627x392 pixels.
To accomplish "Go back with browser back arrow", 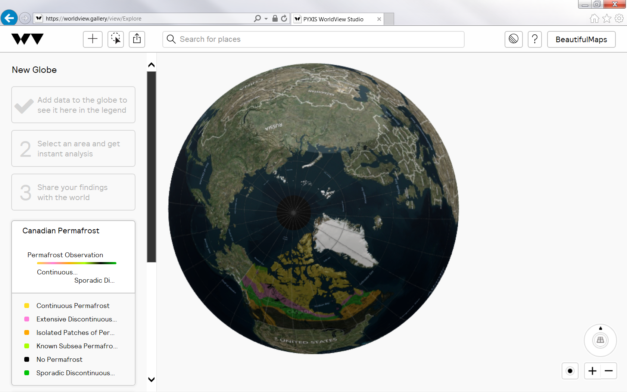I will pos(9,18).
